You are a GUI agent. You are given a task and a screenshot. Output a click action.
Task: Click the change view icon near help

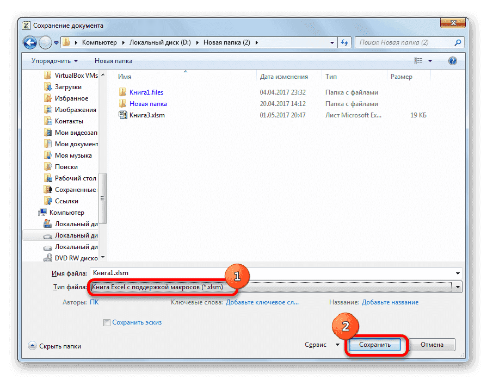(420, 60)
